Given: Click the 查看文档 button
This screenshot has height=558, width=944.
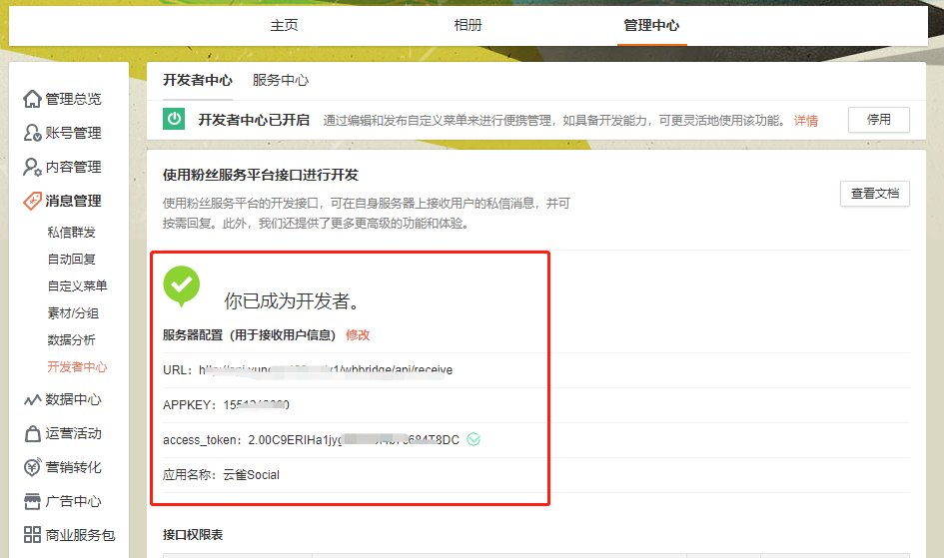Looking at the screenshot, I should pos(875,194).
